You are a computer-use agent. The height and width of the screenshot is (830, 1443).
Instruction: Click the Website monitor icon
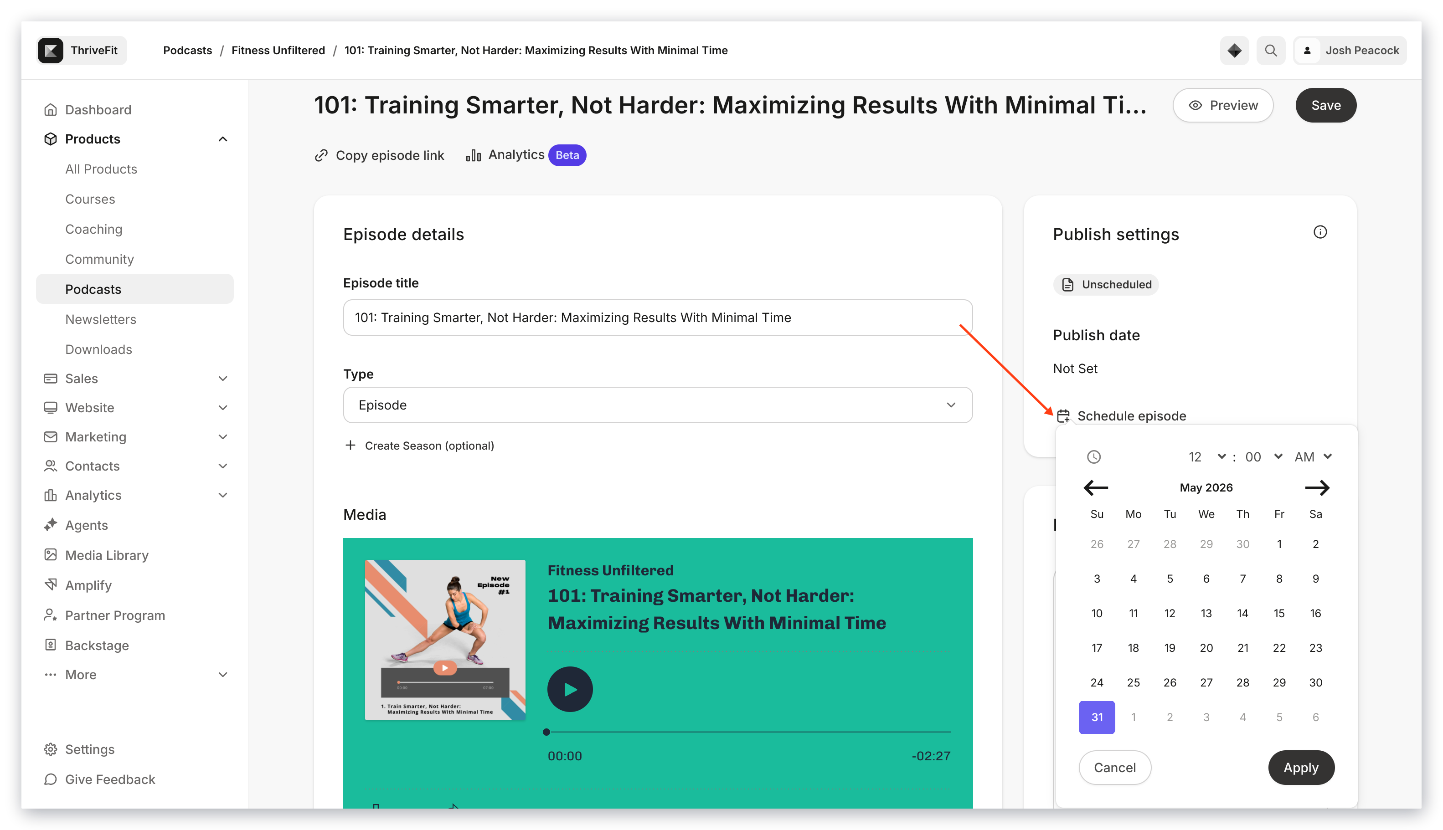(x=50, y=408)
